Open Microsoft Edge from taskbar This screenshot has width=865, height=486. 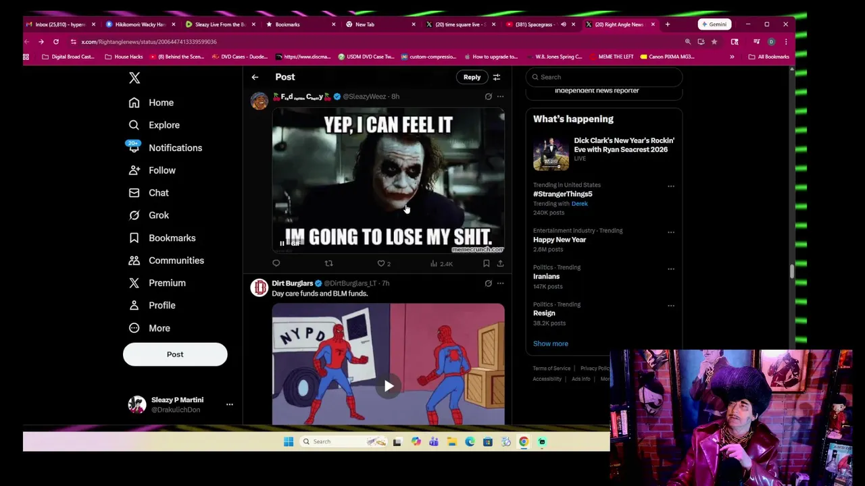[x=470, y=441]
